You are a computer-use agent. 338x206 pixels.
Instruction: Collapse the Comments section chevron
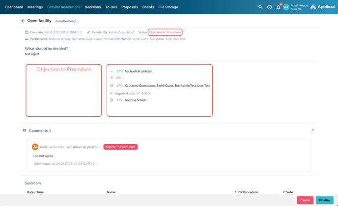(x=312, y=130)
